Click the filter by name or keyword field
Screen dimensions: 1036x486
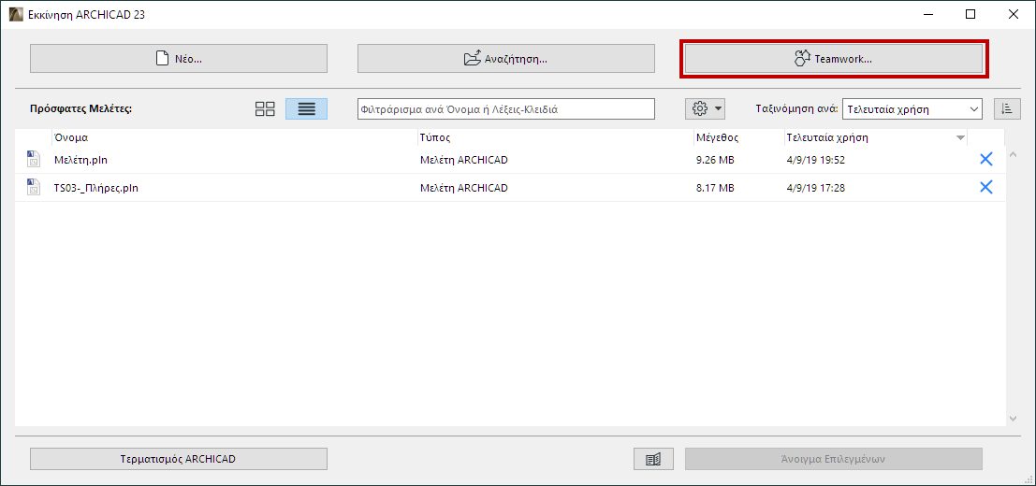(x=506, y=108)
